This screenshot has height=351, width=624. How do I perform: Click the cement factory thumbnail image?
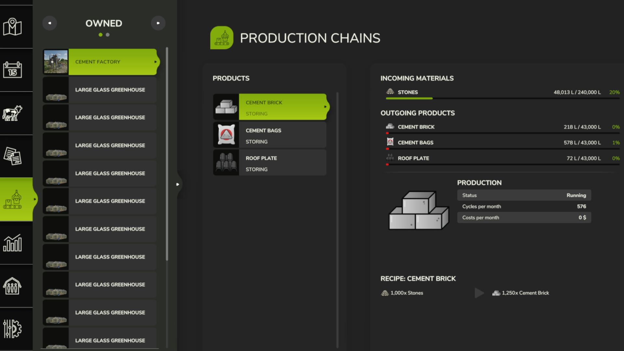tap(56, 62)
